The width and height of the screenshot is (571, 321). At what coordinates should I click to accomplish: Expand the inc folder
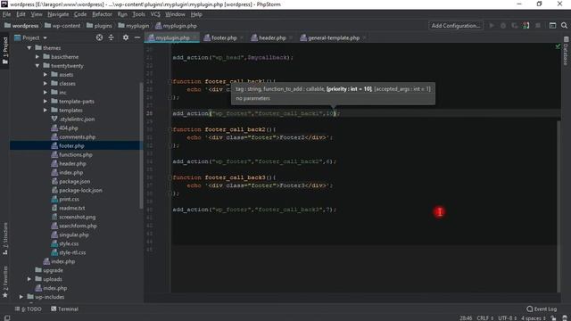46,93
